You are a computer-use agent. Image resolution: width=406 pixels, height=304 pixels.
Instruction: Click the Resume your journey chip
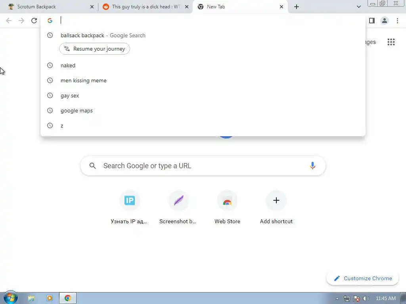94,49
